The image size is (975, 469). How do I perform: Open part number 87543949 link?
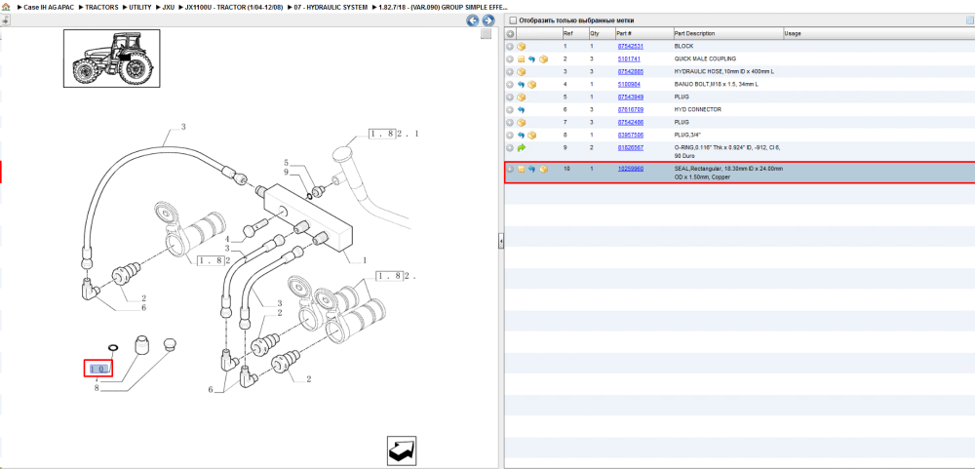630,98
